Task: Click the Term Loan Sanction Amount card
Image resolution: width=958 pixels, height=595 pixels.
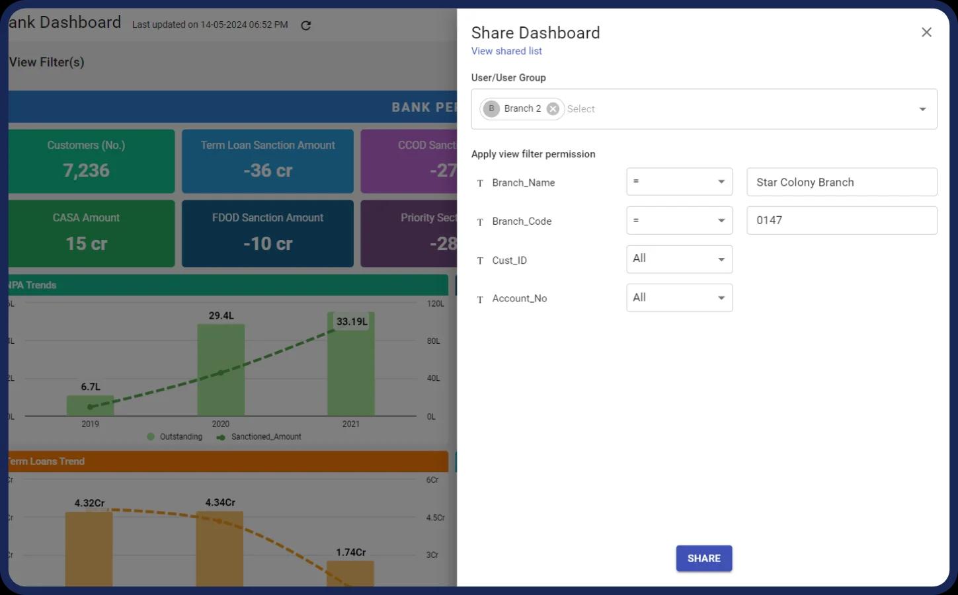Action: [x=268, y=161]
